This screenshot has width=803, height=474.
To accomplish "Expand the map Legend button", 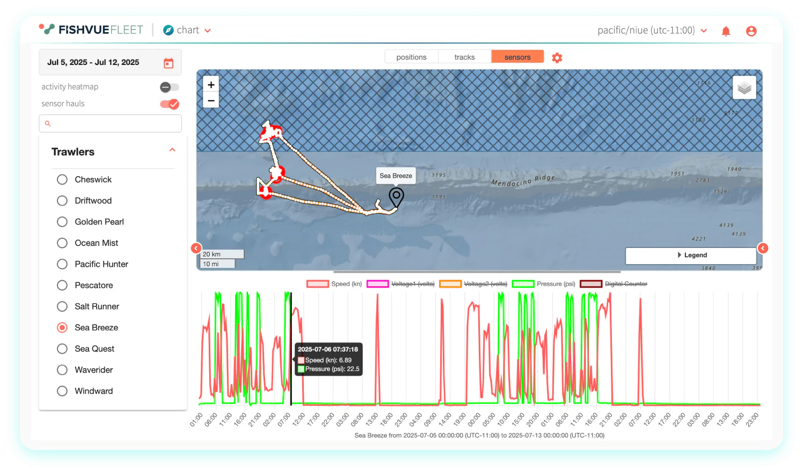I will 691,256.
